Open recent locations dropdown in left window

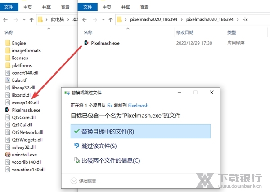click(24, 20)
